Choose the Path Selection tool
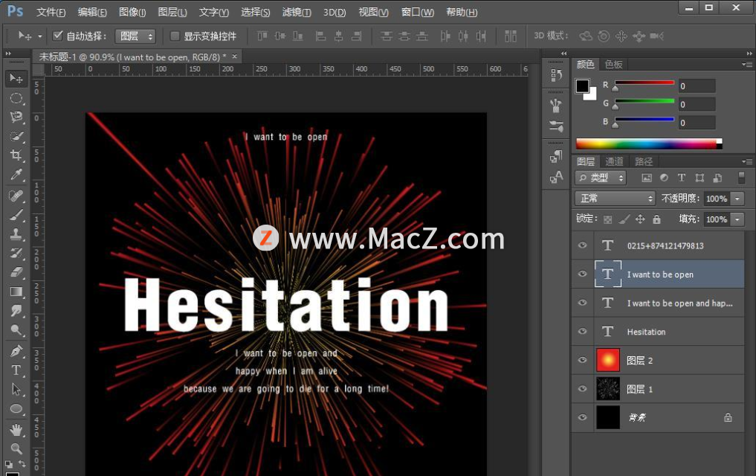The width and height of the screenshot is (756, 476). pyautogui.click(x=16, y=389)
